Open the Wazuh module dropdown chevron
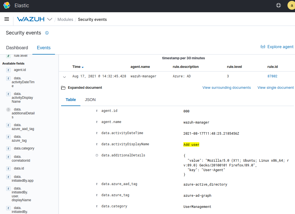 click(x=49, y=19)
